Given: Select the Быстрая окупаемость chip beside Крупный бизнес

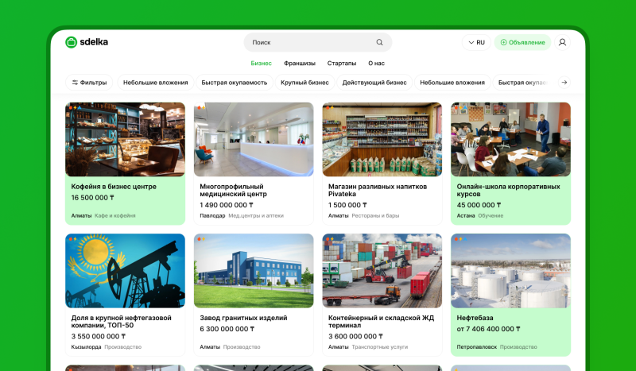Looking at the screenshot, I should click(x=234, y=83).
